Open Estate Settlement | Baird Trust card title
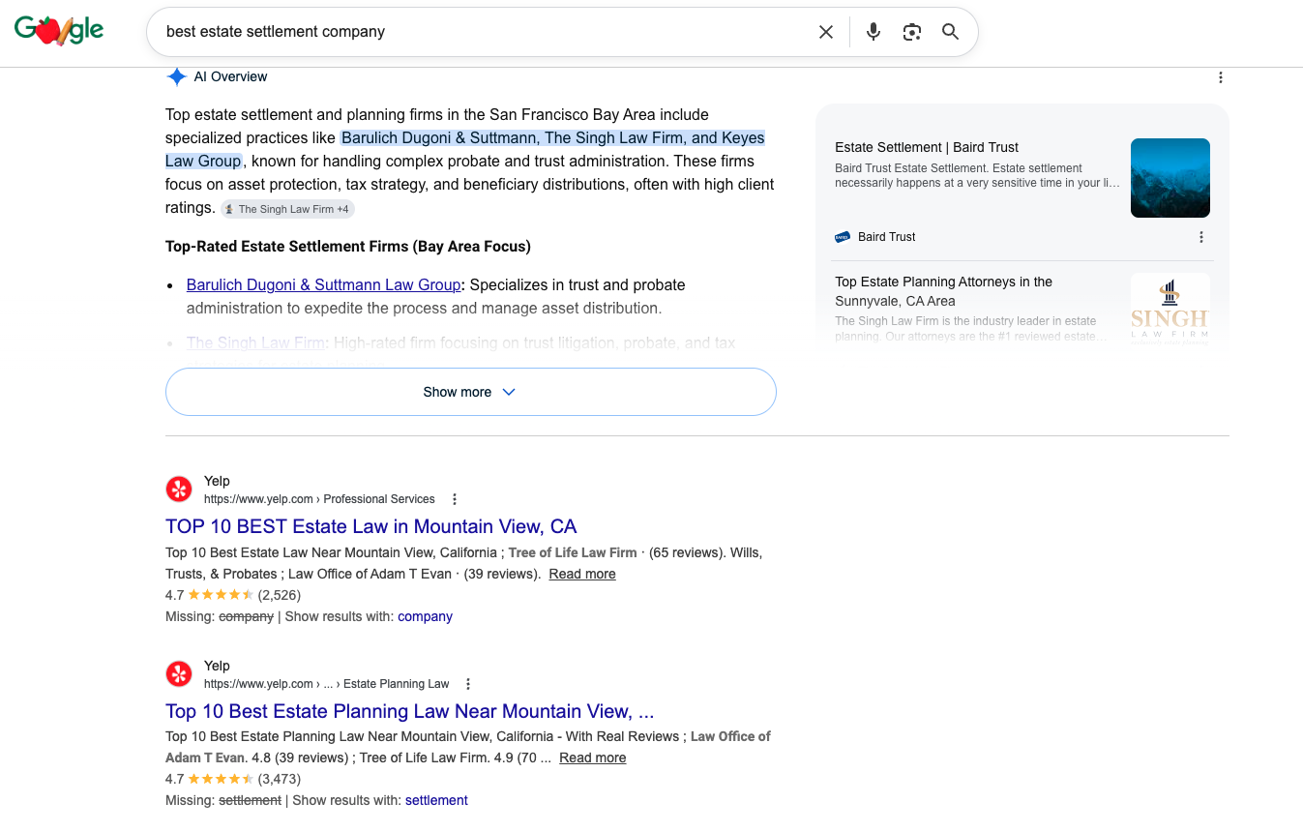This screenshot has height=832, width=1303. point(927,147)
